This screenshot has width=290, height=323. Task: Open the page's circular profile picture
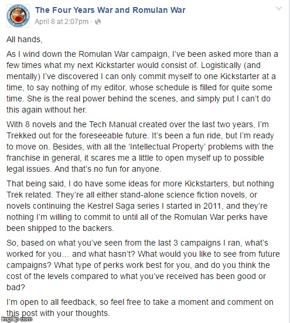(18, 16)
